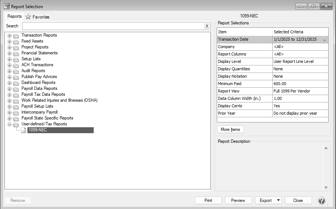Expand the Transaction Reports tree node
This screenshot has height=209, width=336.
(9, 36)
